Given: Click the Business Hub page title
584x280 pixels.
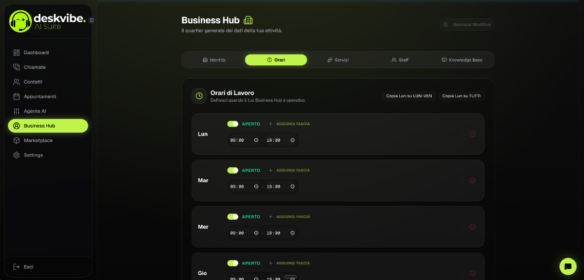Looking at the screenshot, I should [x=210, y=20].
